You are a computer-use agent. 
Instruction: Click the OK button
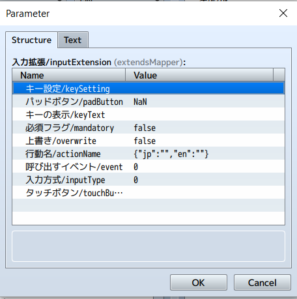click(199, 283)
